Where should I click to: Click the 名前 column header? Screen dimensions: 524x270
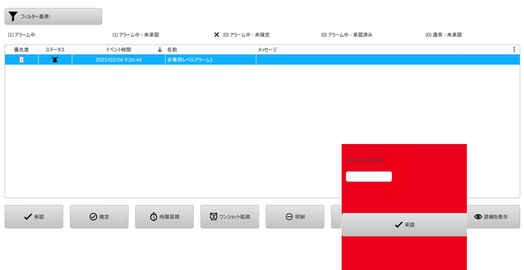[172, 50]
